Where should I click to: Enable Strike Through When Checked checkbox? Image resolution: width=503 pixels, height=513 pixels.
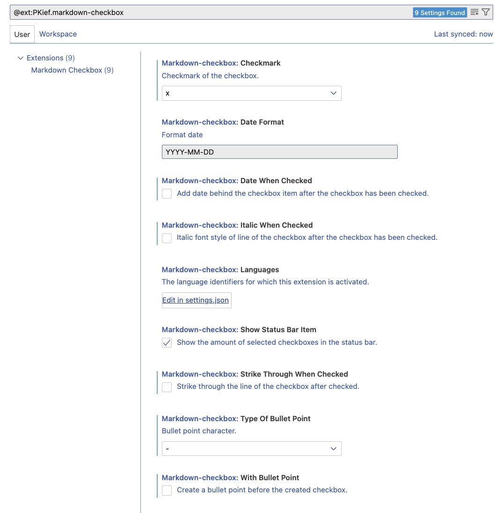pos(167,387)
